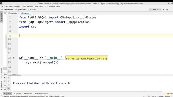Toggle the fold marker at line 3
The image size is (173, 97).
(x=18, y=27)
